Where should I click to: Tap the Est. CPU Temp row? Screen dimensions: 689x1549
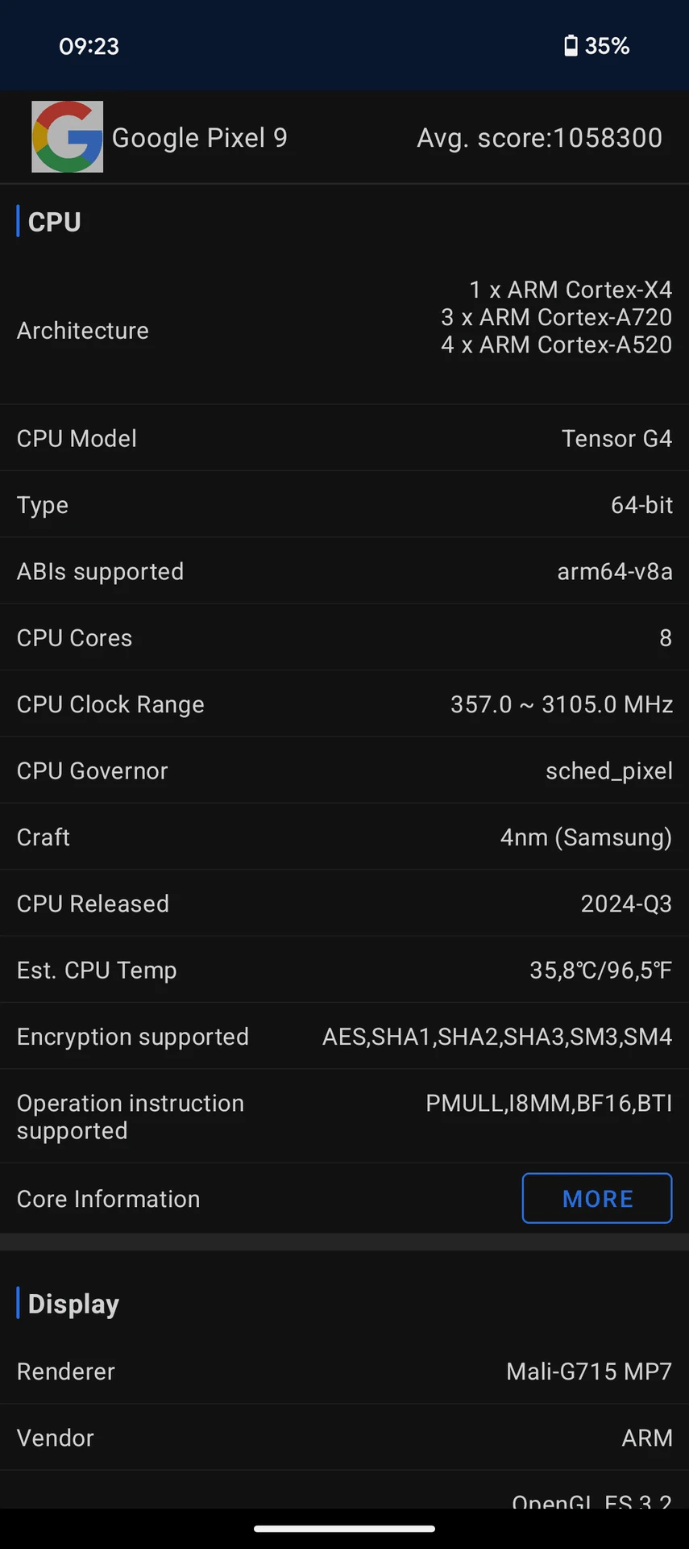tap(344, 970)
